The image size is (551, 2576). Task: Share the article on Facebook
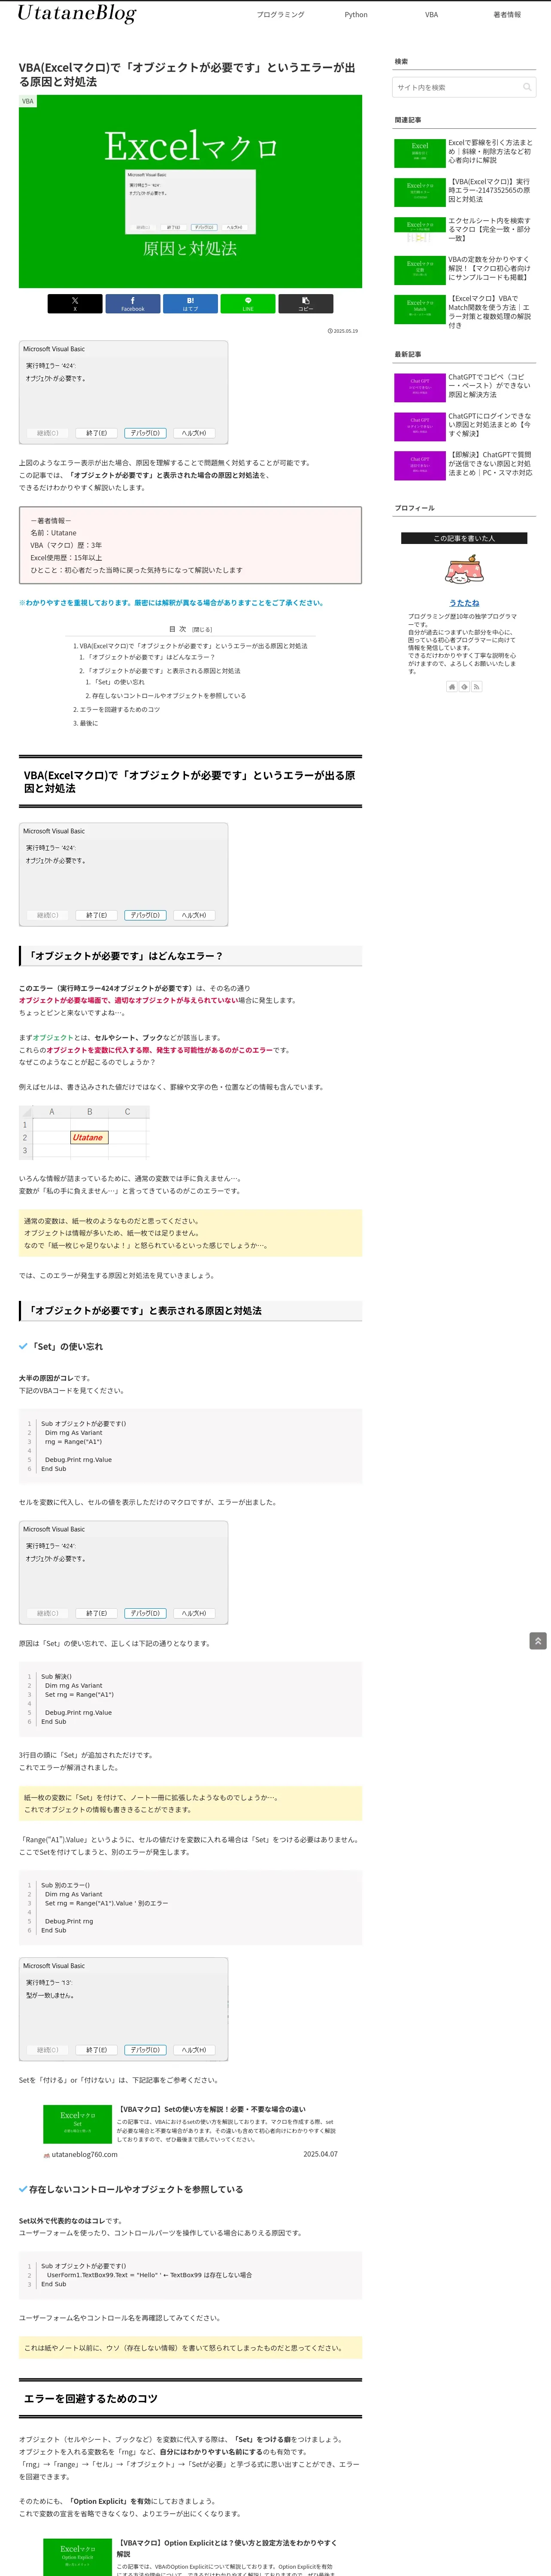point(133,303)
